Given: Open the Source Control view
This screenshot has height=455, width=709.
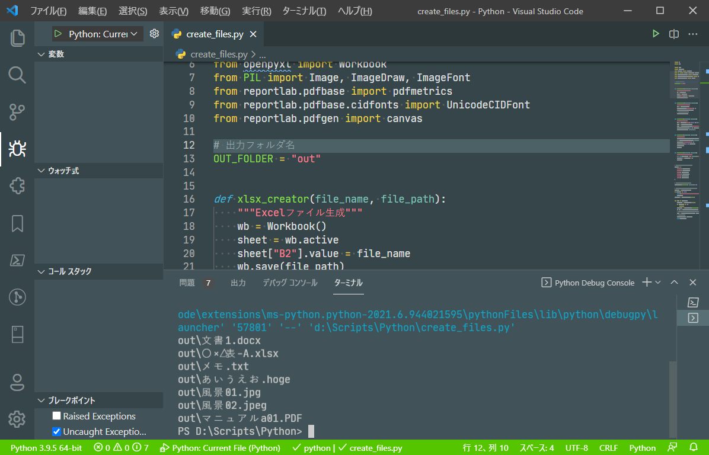Looking at the screenshot, I should (17, 112).
